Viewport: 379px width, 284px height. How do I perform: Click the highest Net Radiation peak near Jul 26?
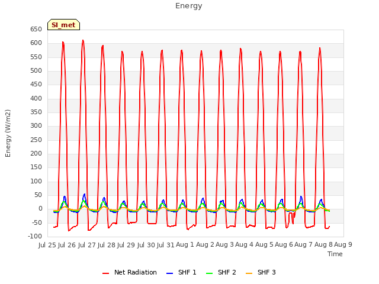tap(83, 41)
